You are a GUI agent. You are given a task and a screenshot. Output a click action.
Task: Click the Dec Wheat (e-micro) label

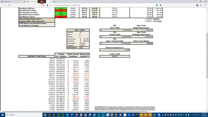point(27,17)
